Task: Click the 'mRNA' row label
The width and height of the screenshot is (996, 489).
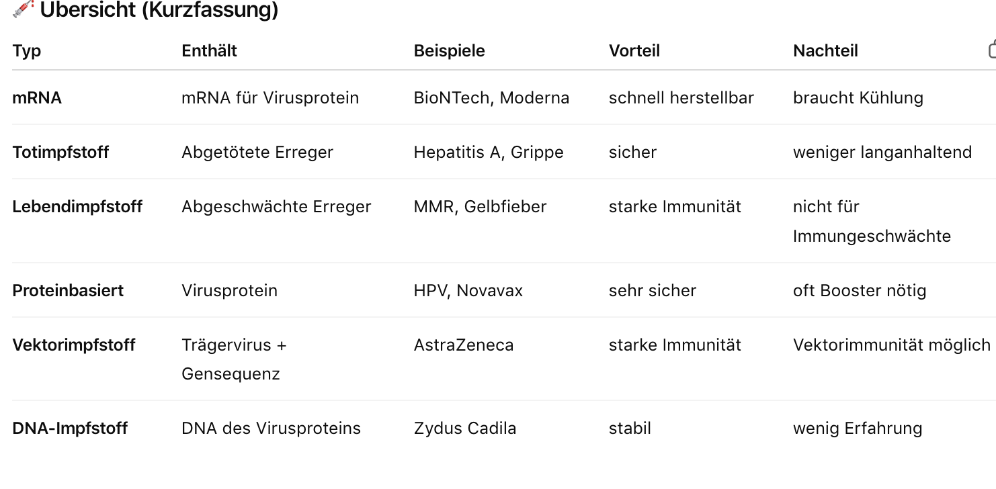Action: click(x=37, y=98)
